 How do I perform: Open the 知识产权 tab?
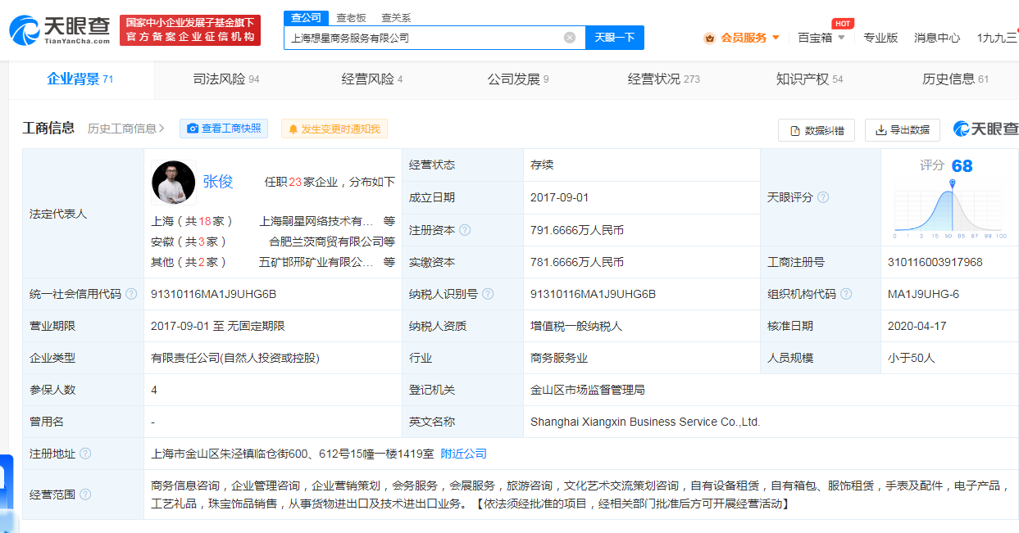click(810, 79)
